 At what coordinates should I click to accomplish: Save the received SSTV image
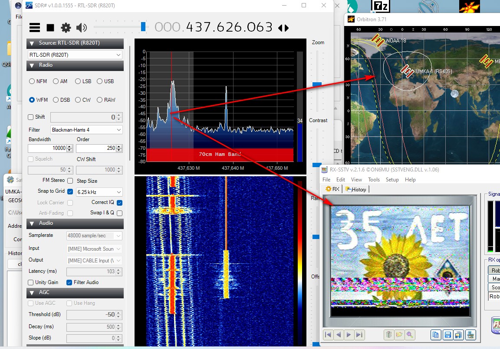(x=447, y=335)
